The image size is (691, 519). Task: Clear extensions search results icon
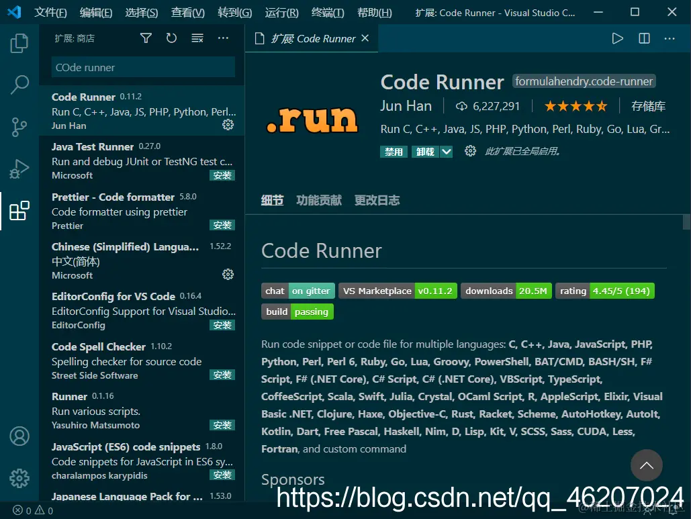click(197, 38)
